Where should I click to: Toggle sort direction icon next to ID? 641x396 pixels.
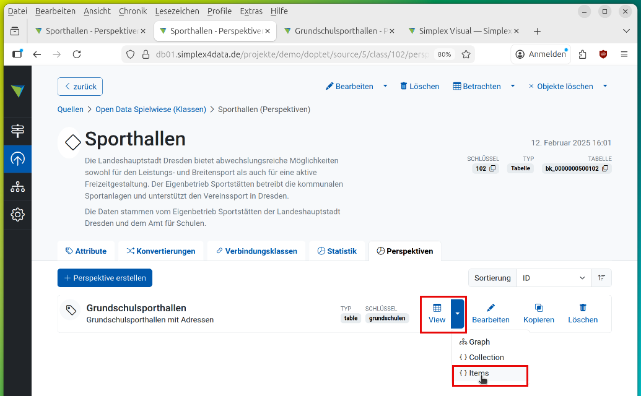coord(601,278)
